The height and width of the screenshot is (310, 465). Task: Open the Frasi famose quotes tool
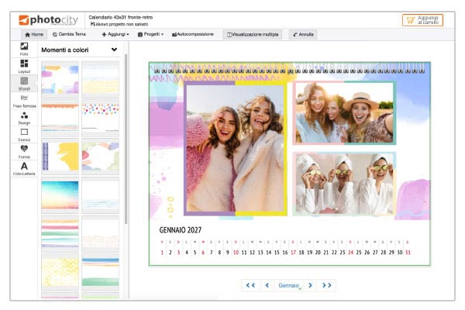[24, 101]
